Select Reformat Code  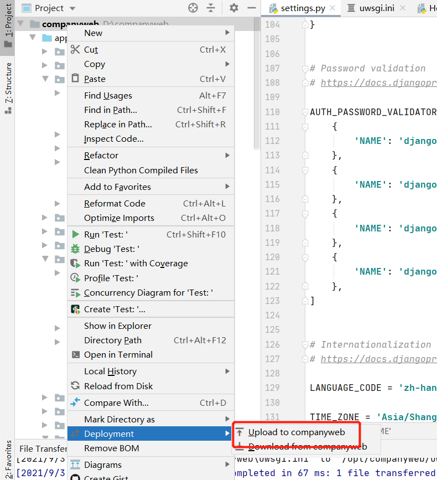151,204
